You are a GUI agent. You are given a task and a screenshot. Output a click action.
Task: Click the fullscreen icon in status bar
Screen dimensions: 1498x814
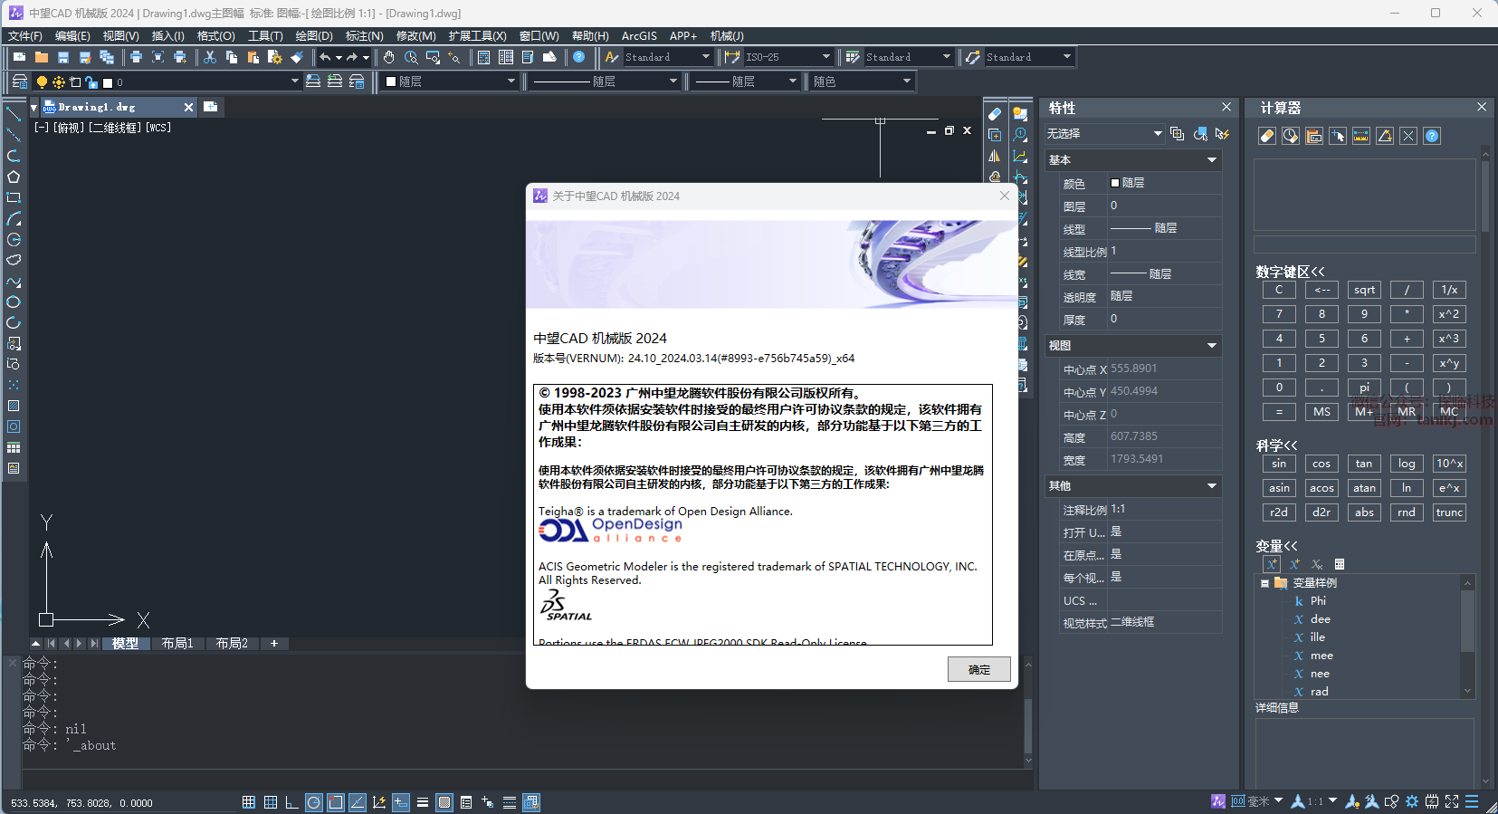pyautogui.click(x=1452, y=801)
